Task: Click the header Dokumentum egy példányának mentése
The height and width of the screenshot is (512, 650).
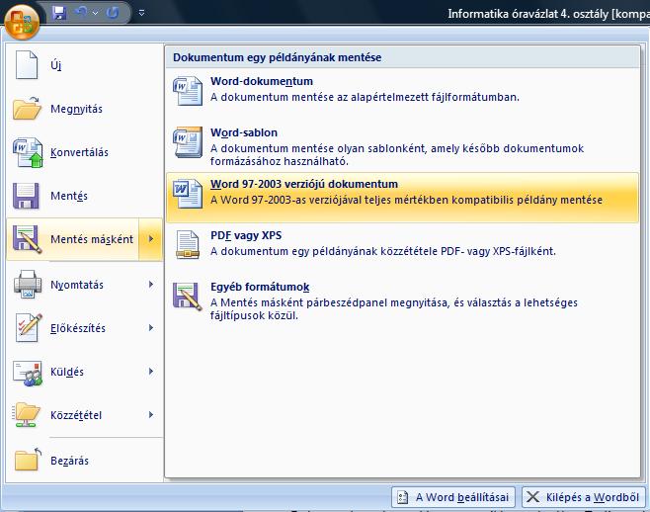Action: [277, 57]
